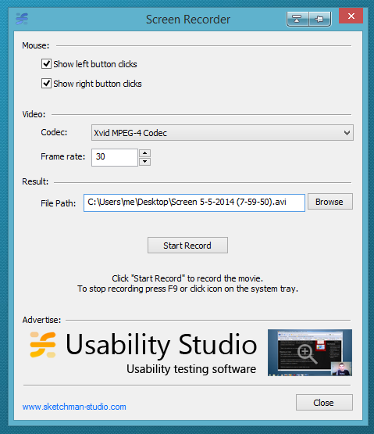The image size is (374, 434).
Task: Click the Screen Recorder app icon in title bar
Action: 22,19
